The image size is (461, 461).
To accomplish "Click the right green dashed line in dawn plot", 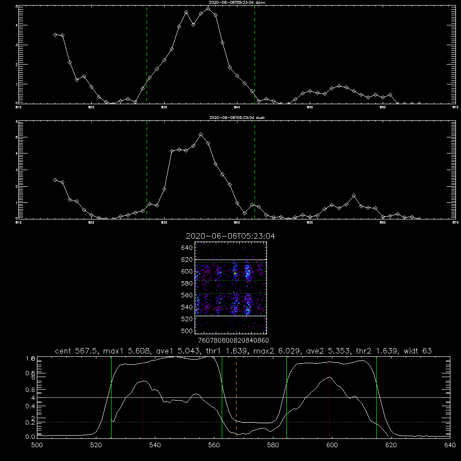I will (x=254, y=54).
